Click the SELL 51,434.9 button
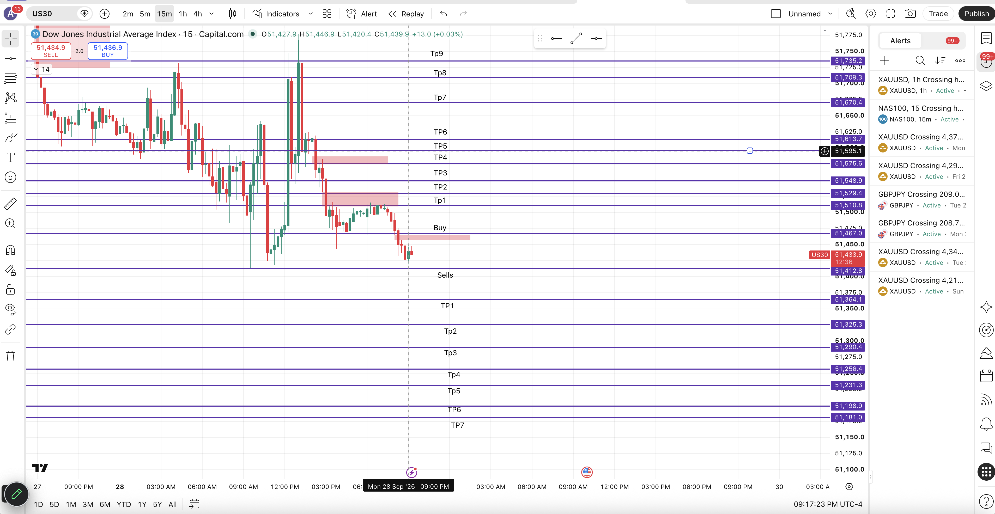995x514 pixels. pyautogui.click(x=51, y=51)
